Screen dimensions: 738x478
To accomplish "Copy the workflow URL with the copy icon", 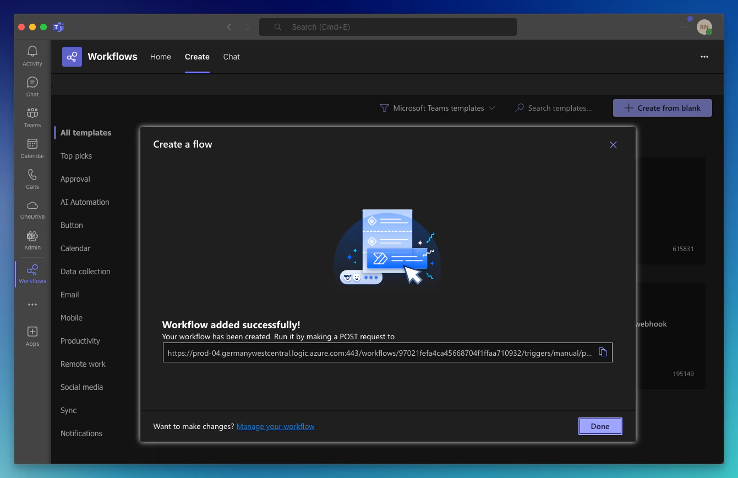I will (603, 352).
